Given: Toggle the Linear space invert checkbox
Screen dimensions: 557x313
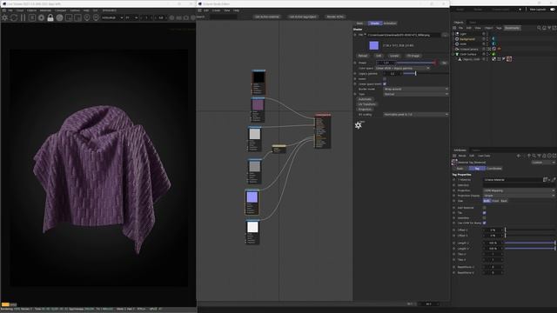Looking at the screenshot, I should [385, 84].
